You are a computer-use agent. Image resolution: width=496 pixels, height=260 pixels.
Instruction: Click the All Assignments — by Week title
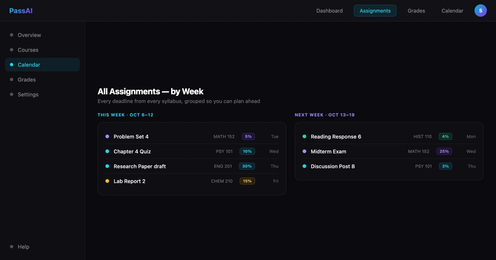(x=150, y=92)
